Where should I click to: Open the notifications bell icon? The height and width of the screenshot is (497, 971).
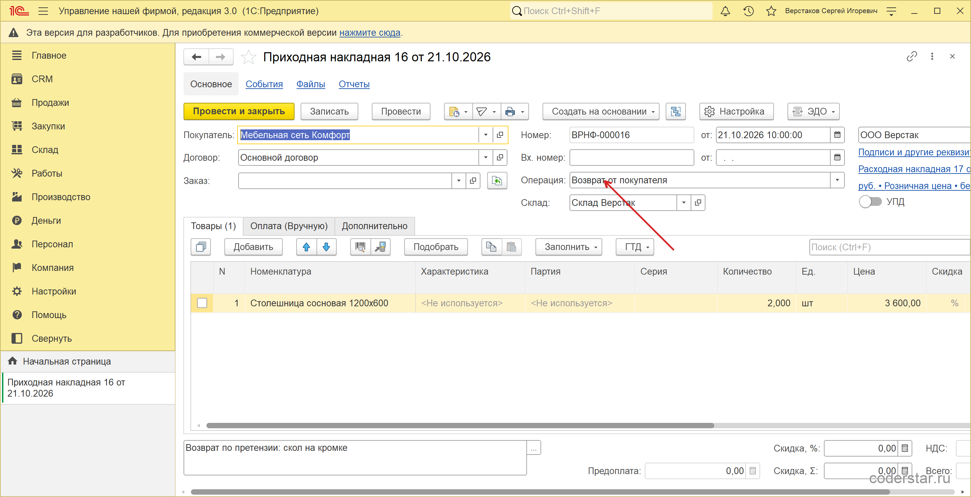point(725,11)
